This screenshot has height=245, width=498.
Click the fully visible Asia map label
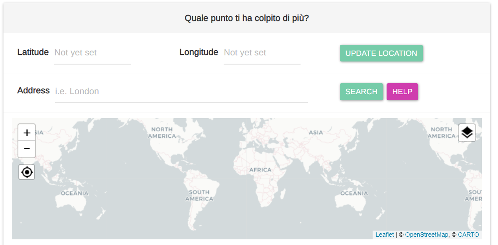click(x=316, y=133)
